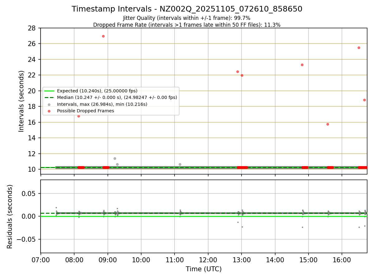Select the red point near 16.8 seconds after 08:00
The image size is (374, 280).
tap(79, 116)
